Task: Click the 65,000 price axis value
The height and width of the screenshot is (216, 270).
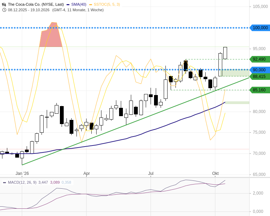Action: [x=259, y=175]
